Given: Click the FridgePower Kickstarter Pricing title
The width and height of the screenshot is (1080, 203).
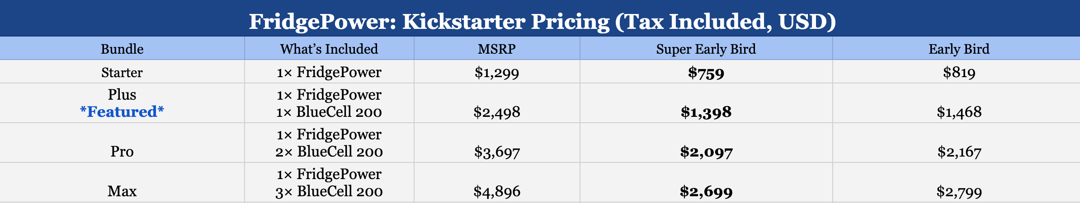Looking at the screenshot, I should 542,21.
